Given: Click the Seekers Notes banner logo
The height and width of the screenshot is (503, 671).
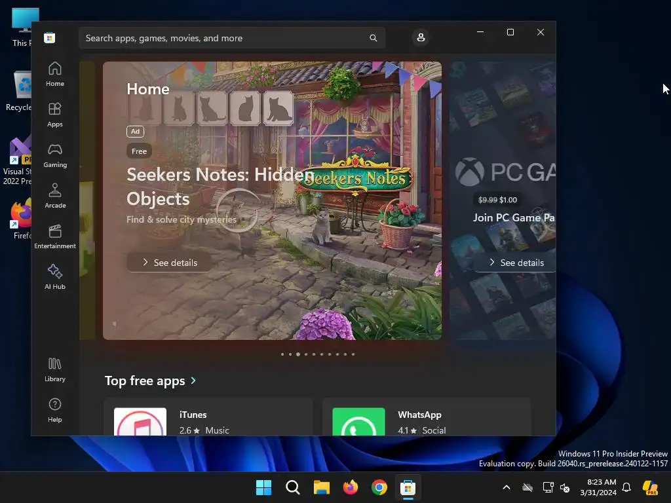Looking at the screenshot, I should click(355, 177).
